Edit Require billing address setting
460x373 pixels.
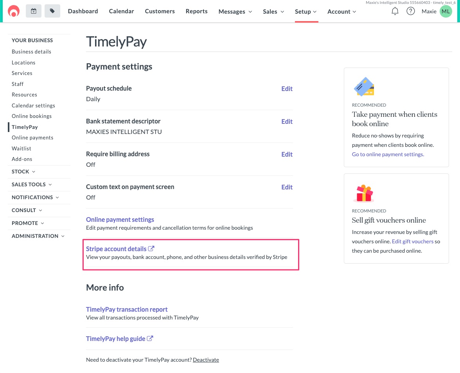pyautogui.click(x=287, y=154)
